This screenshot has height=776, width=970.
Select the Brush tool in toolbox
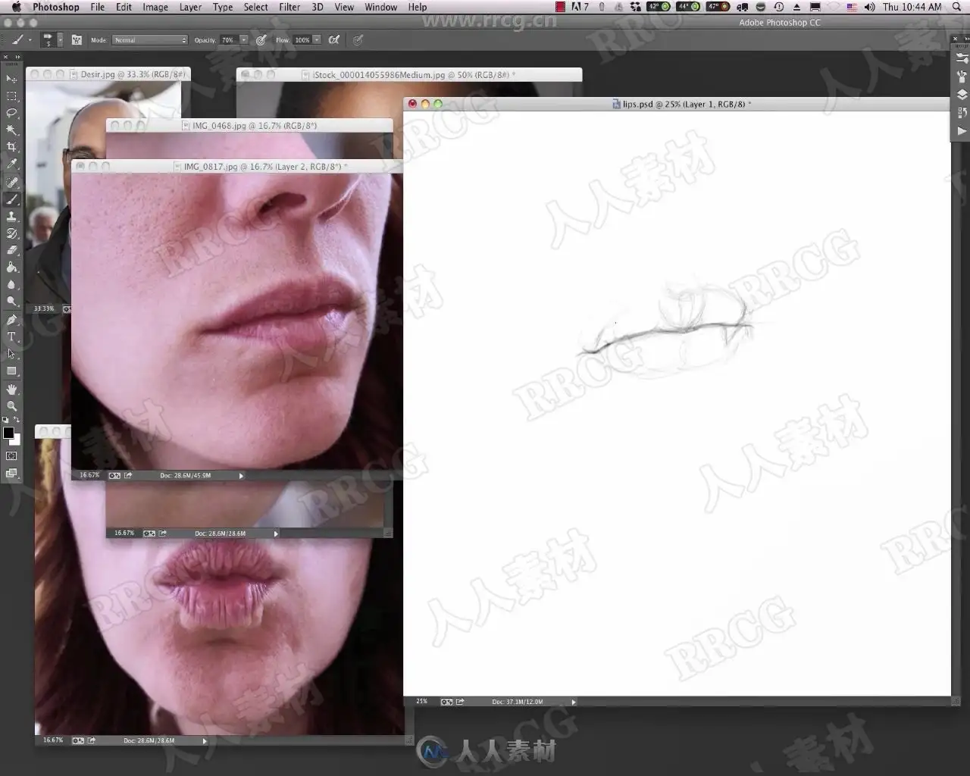click(x=11, y=199)
